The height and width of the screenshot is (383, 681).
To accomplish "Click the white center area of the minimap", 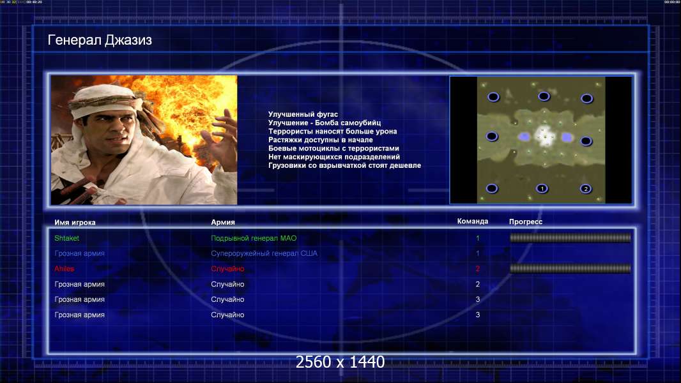I will 544,136.
